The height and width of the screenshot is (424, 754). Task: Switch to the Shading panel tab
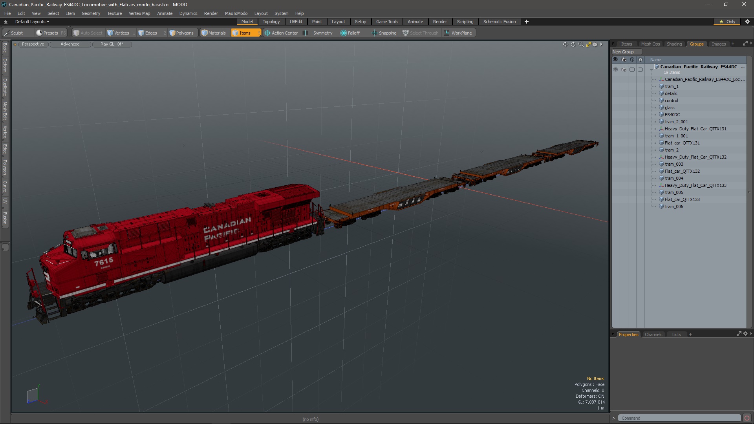[x=674, y=44]
